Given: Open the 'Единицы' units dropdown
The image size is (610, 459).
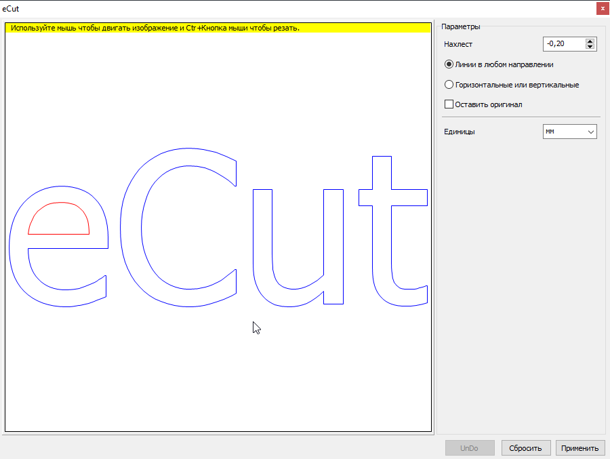Looking at the screenshot, I should coord(569,132).
